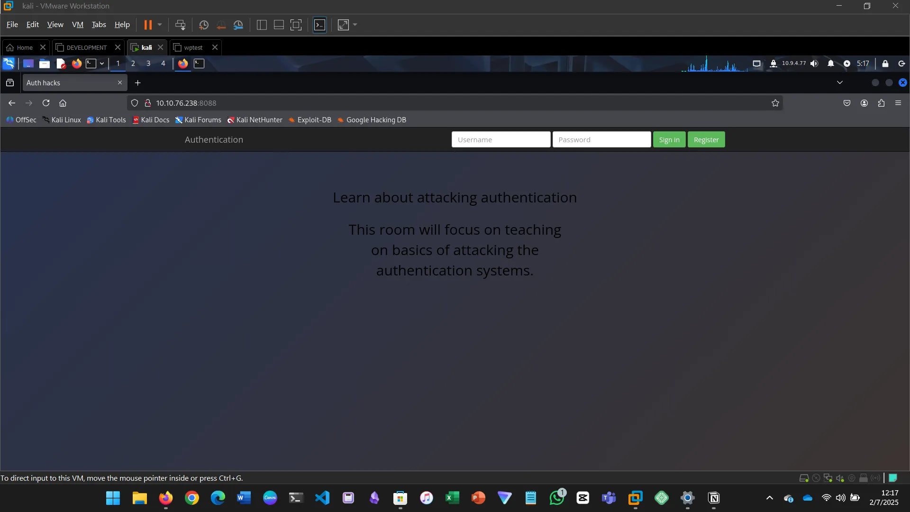
Task: Expand the pause button dropdown arrow
Action: tap(160, 25)
